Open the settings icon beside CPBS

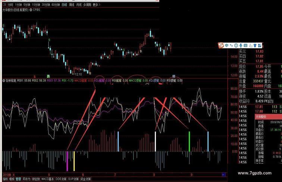[x=31, y=10]
